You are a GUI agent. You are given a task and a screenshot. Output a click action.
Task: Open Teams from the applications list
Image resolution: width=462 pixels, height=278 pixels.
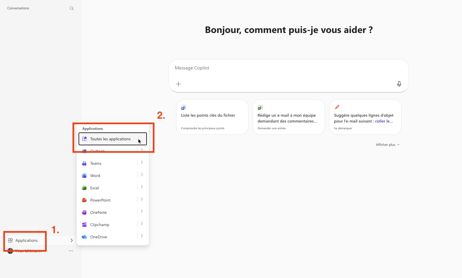[x=96, y=163]
